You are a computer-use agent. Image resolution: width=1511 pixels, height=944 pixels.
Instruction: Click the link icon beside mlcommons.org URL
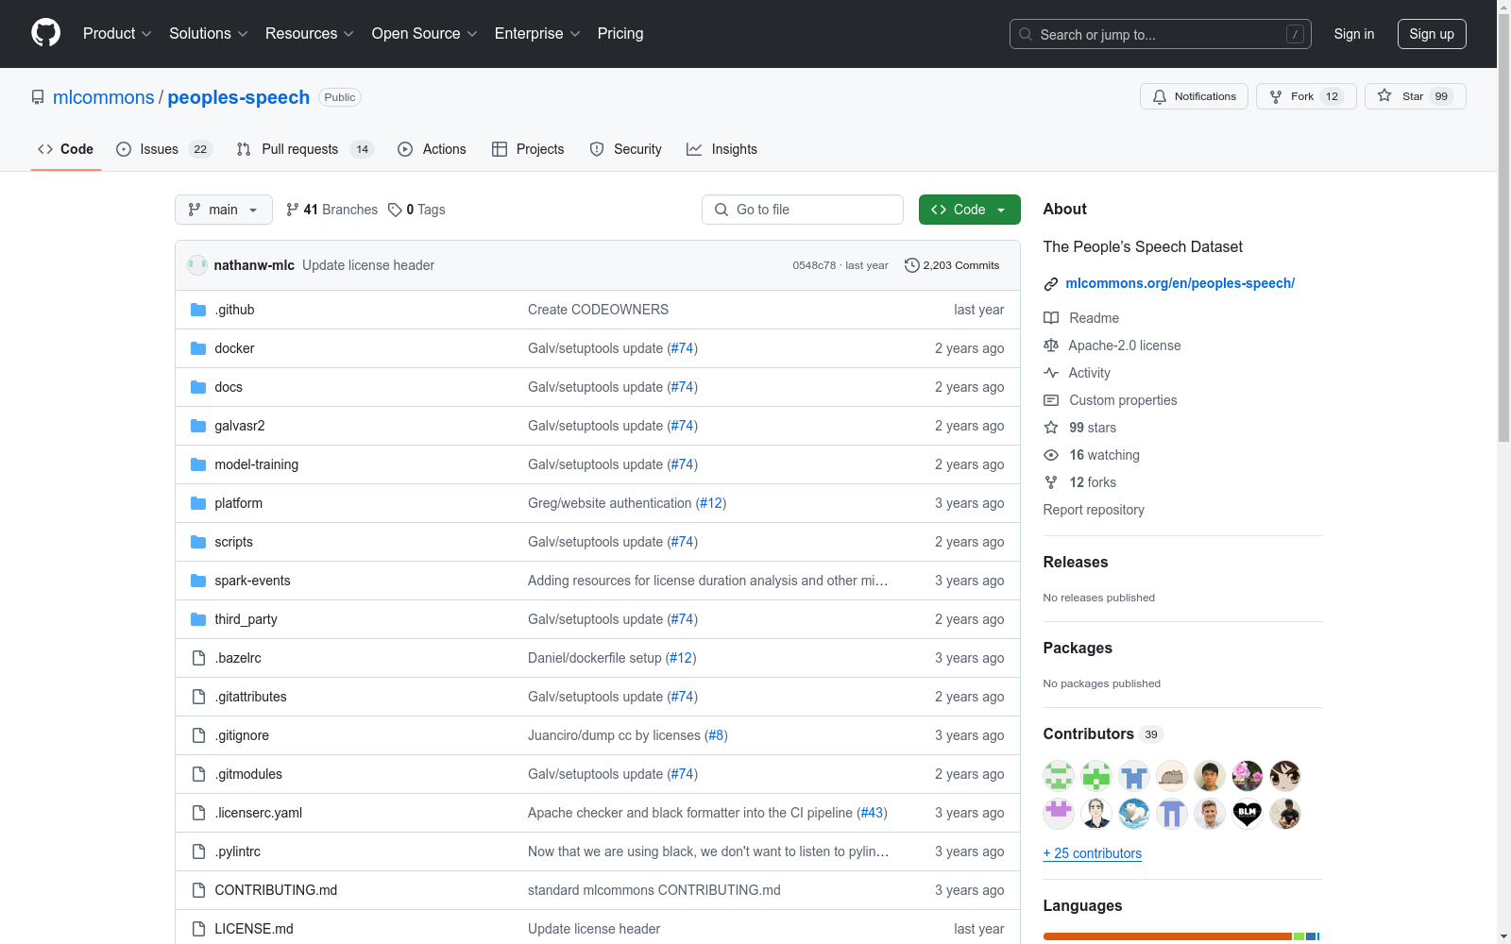coord(1051,284)
